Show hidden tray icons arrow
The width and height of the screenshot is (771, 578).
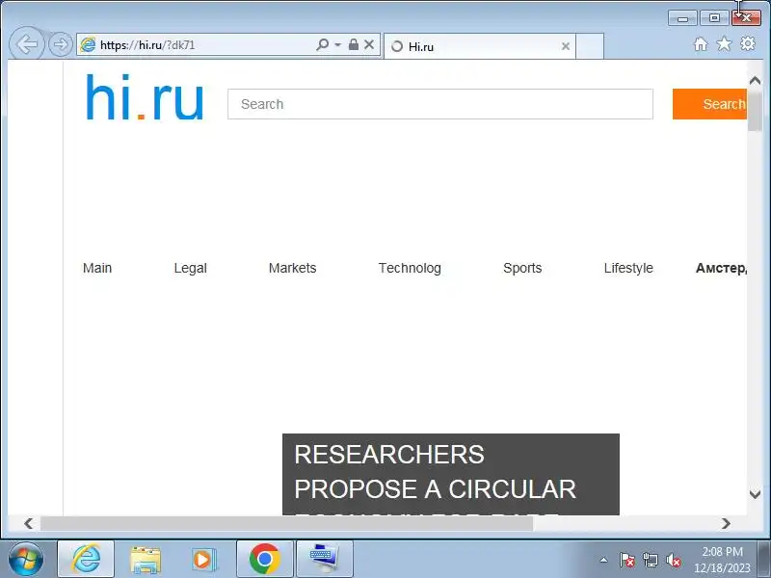coord(604,560)
